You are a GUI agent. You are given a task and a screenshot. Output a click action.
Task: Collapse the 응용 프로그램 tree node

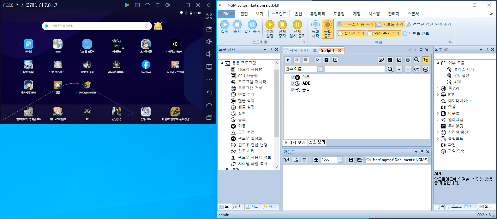click(222, 63)
